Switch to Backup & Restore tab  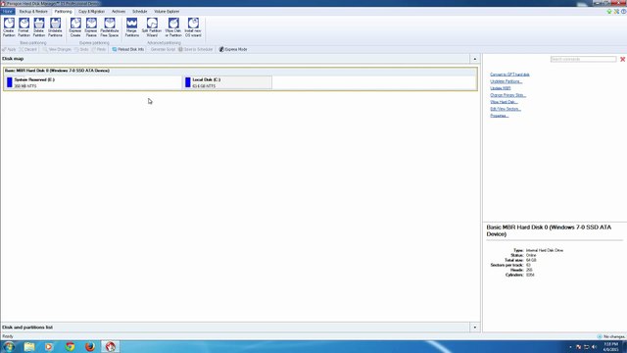tap(33, 12)
